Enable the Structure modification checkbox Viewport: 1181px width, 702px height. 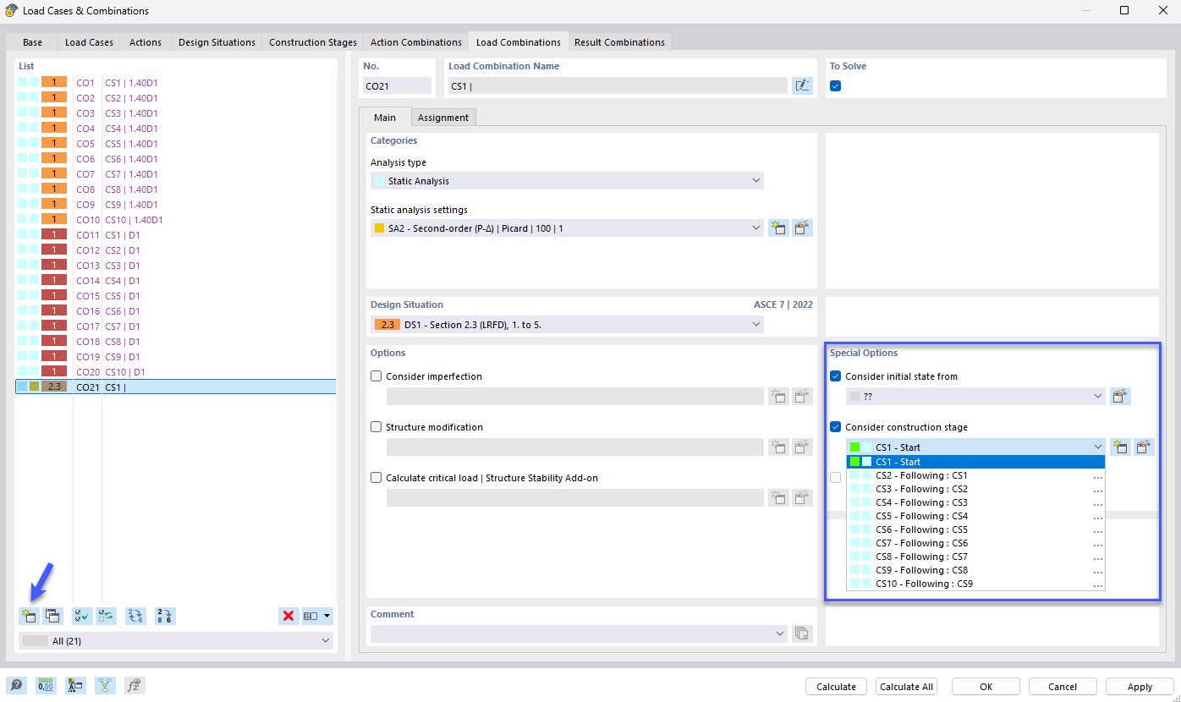click(376, 427)
